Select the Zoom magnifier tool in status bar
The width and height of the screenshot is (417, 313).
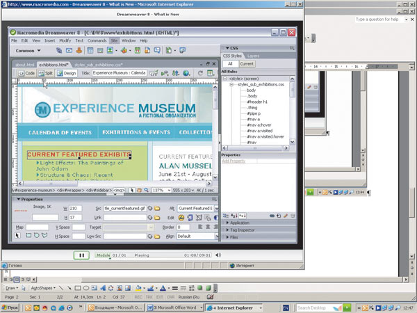coord(146,190)
